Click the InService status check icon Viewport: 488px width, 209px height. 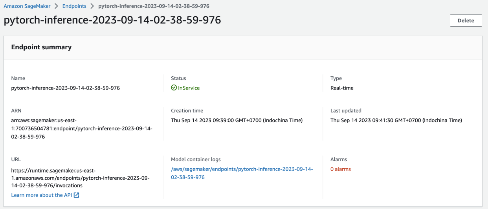174,88
